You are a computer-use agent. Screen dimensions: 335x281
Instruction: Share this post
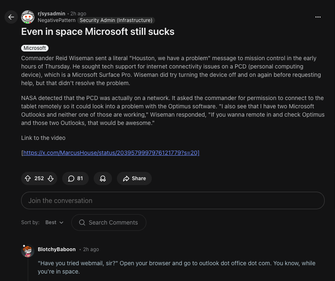pyautogui.click(x=134, y=178)
